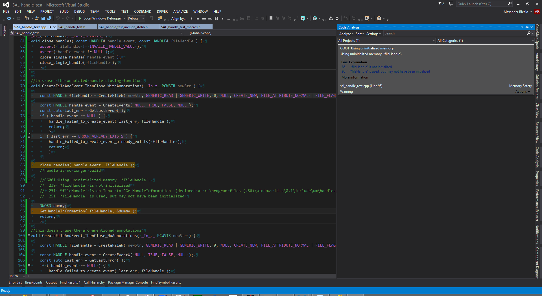Collapse the if block at line 80

pyautogui.click(x=29, y=136)
